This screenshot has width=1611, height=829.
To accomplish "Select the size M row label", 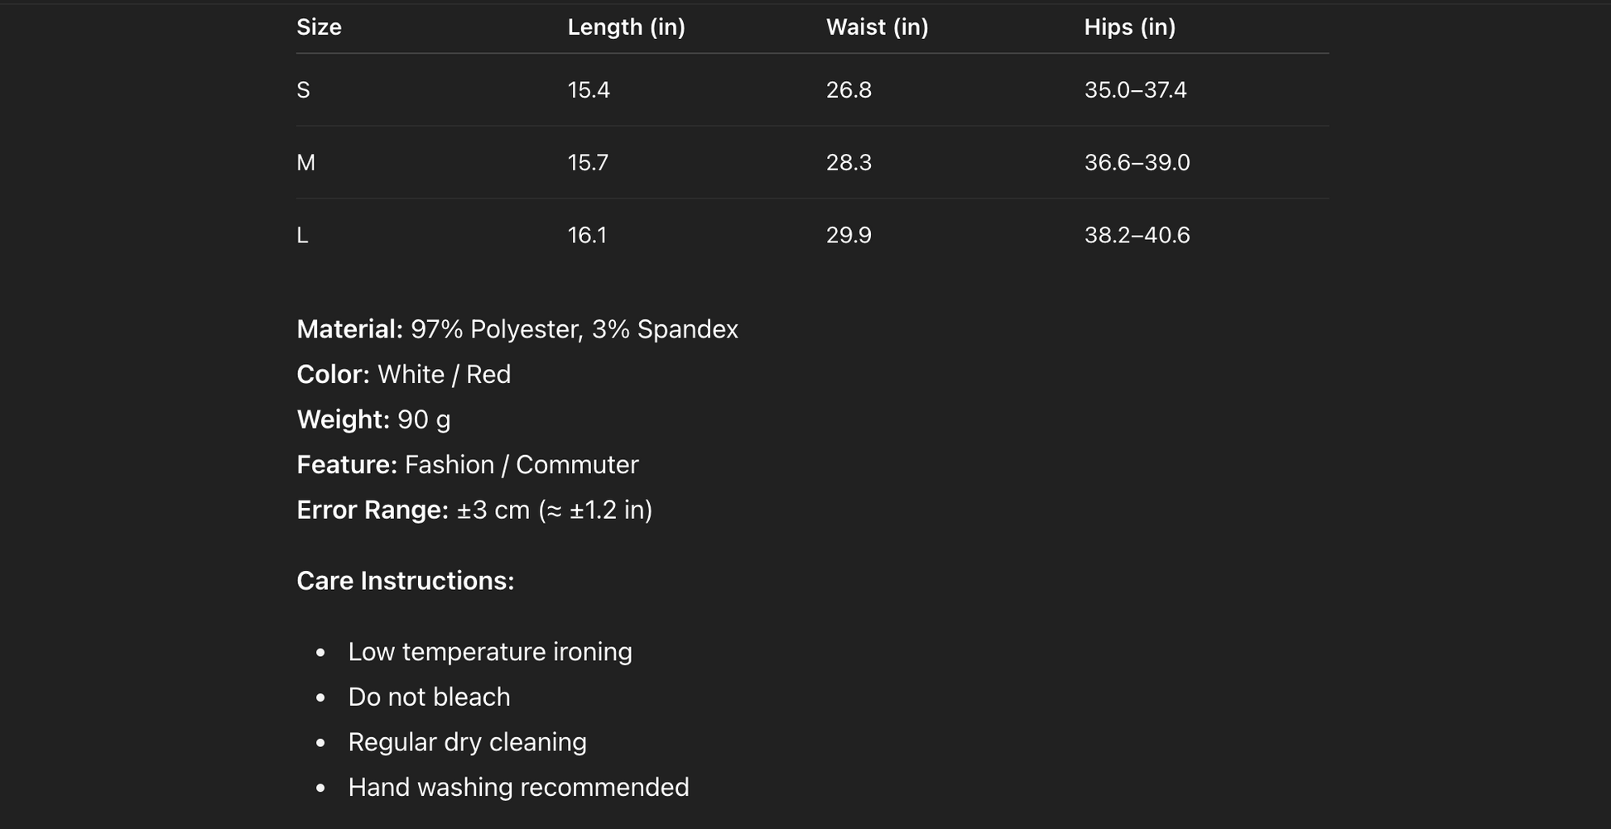I will (305, 163).
